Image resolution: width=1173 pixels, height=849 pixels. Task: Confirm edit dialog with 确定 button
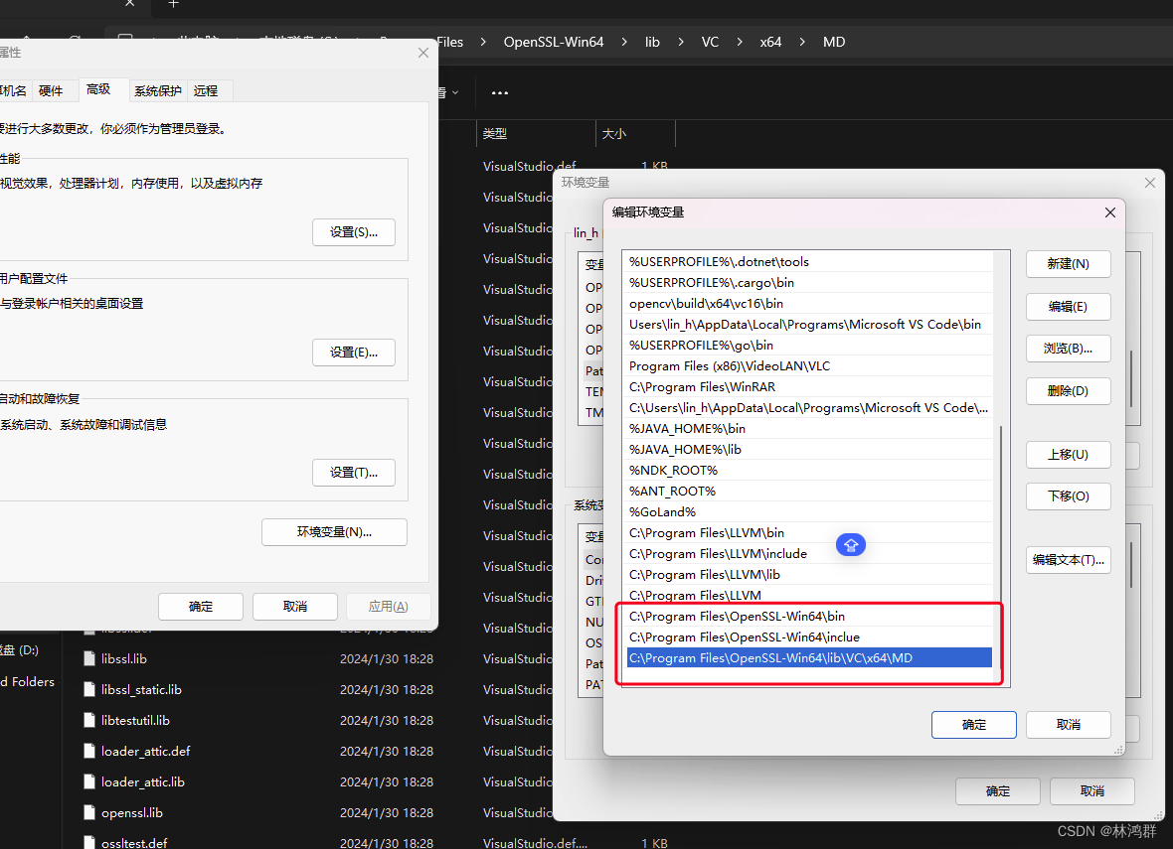point(973,724)
